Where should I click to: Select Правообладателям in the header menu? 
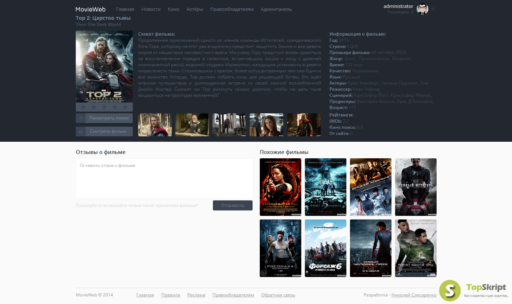pos(232,9)
